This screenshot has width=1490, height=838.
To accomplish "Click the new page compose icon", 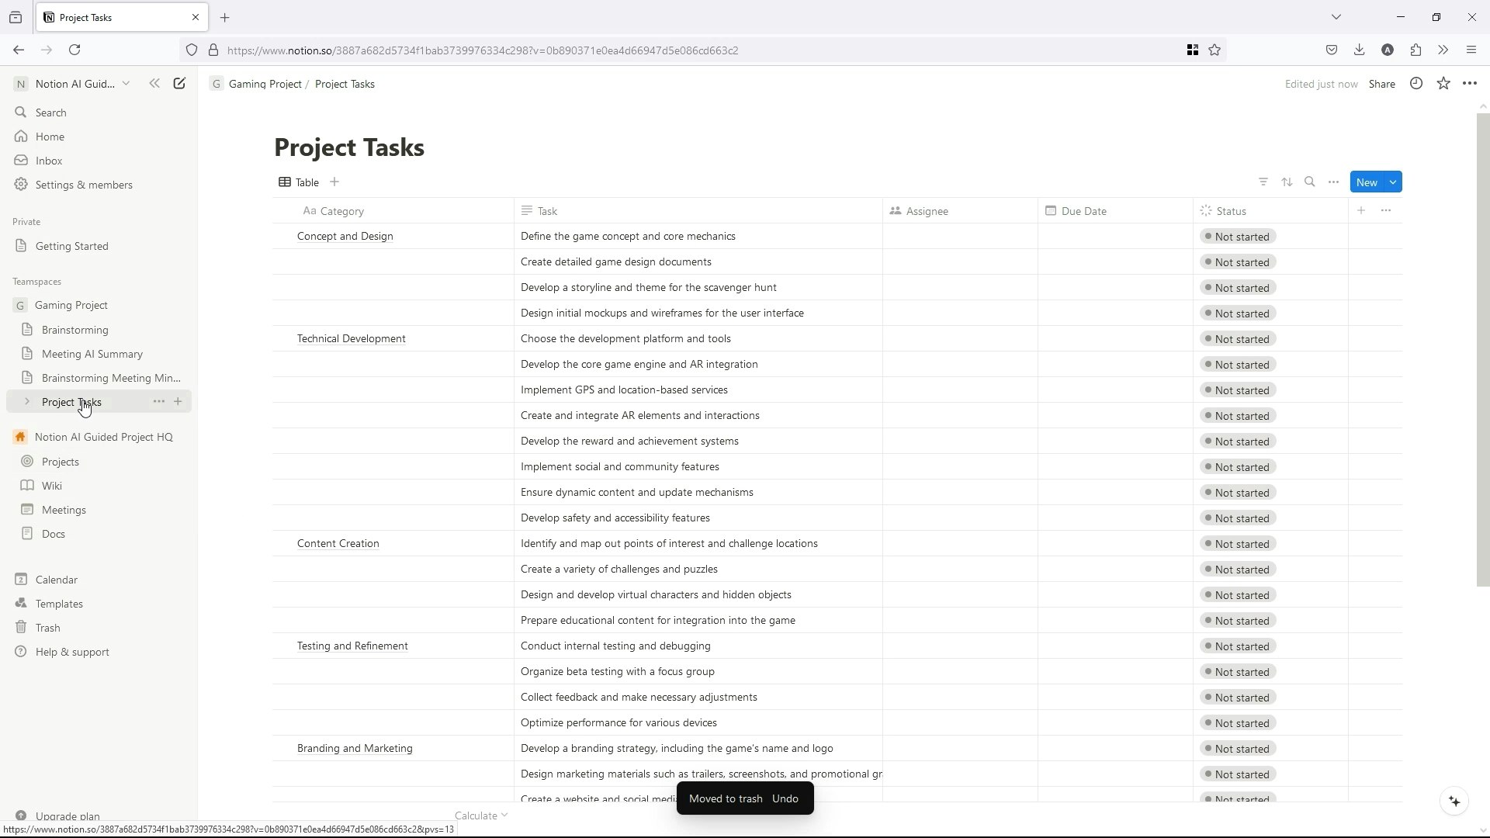I will coord(179,84).
